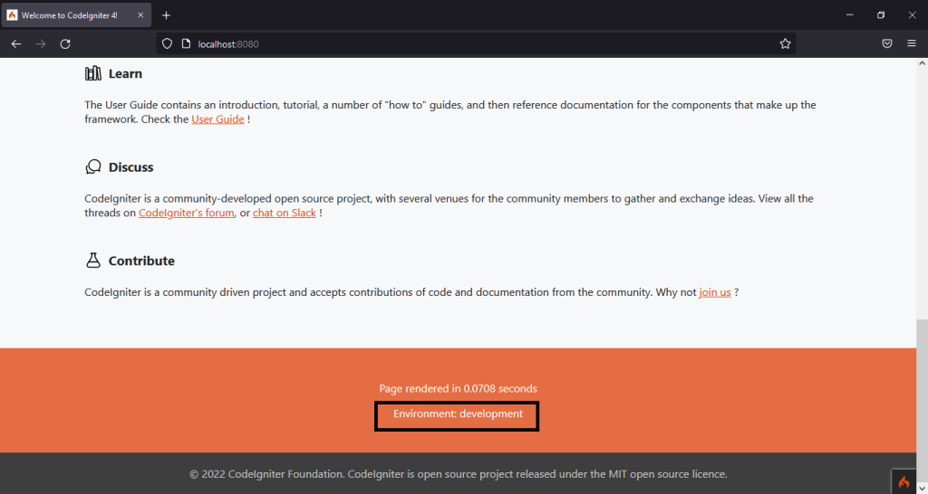Select the Welcome to CodeIgniter 4! tab
928x494 pixels.
pos(69,15)
